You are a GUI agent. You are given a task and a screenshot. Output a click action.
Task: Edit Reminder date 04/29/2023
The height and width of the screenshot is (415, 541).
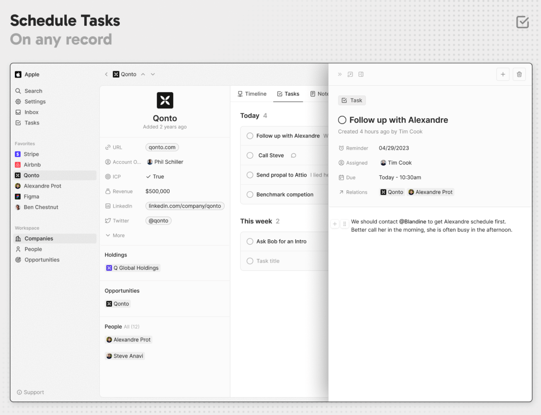tap(394, 148)
